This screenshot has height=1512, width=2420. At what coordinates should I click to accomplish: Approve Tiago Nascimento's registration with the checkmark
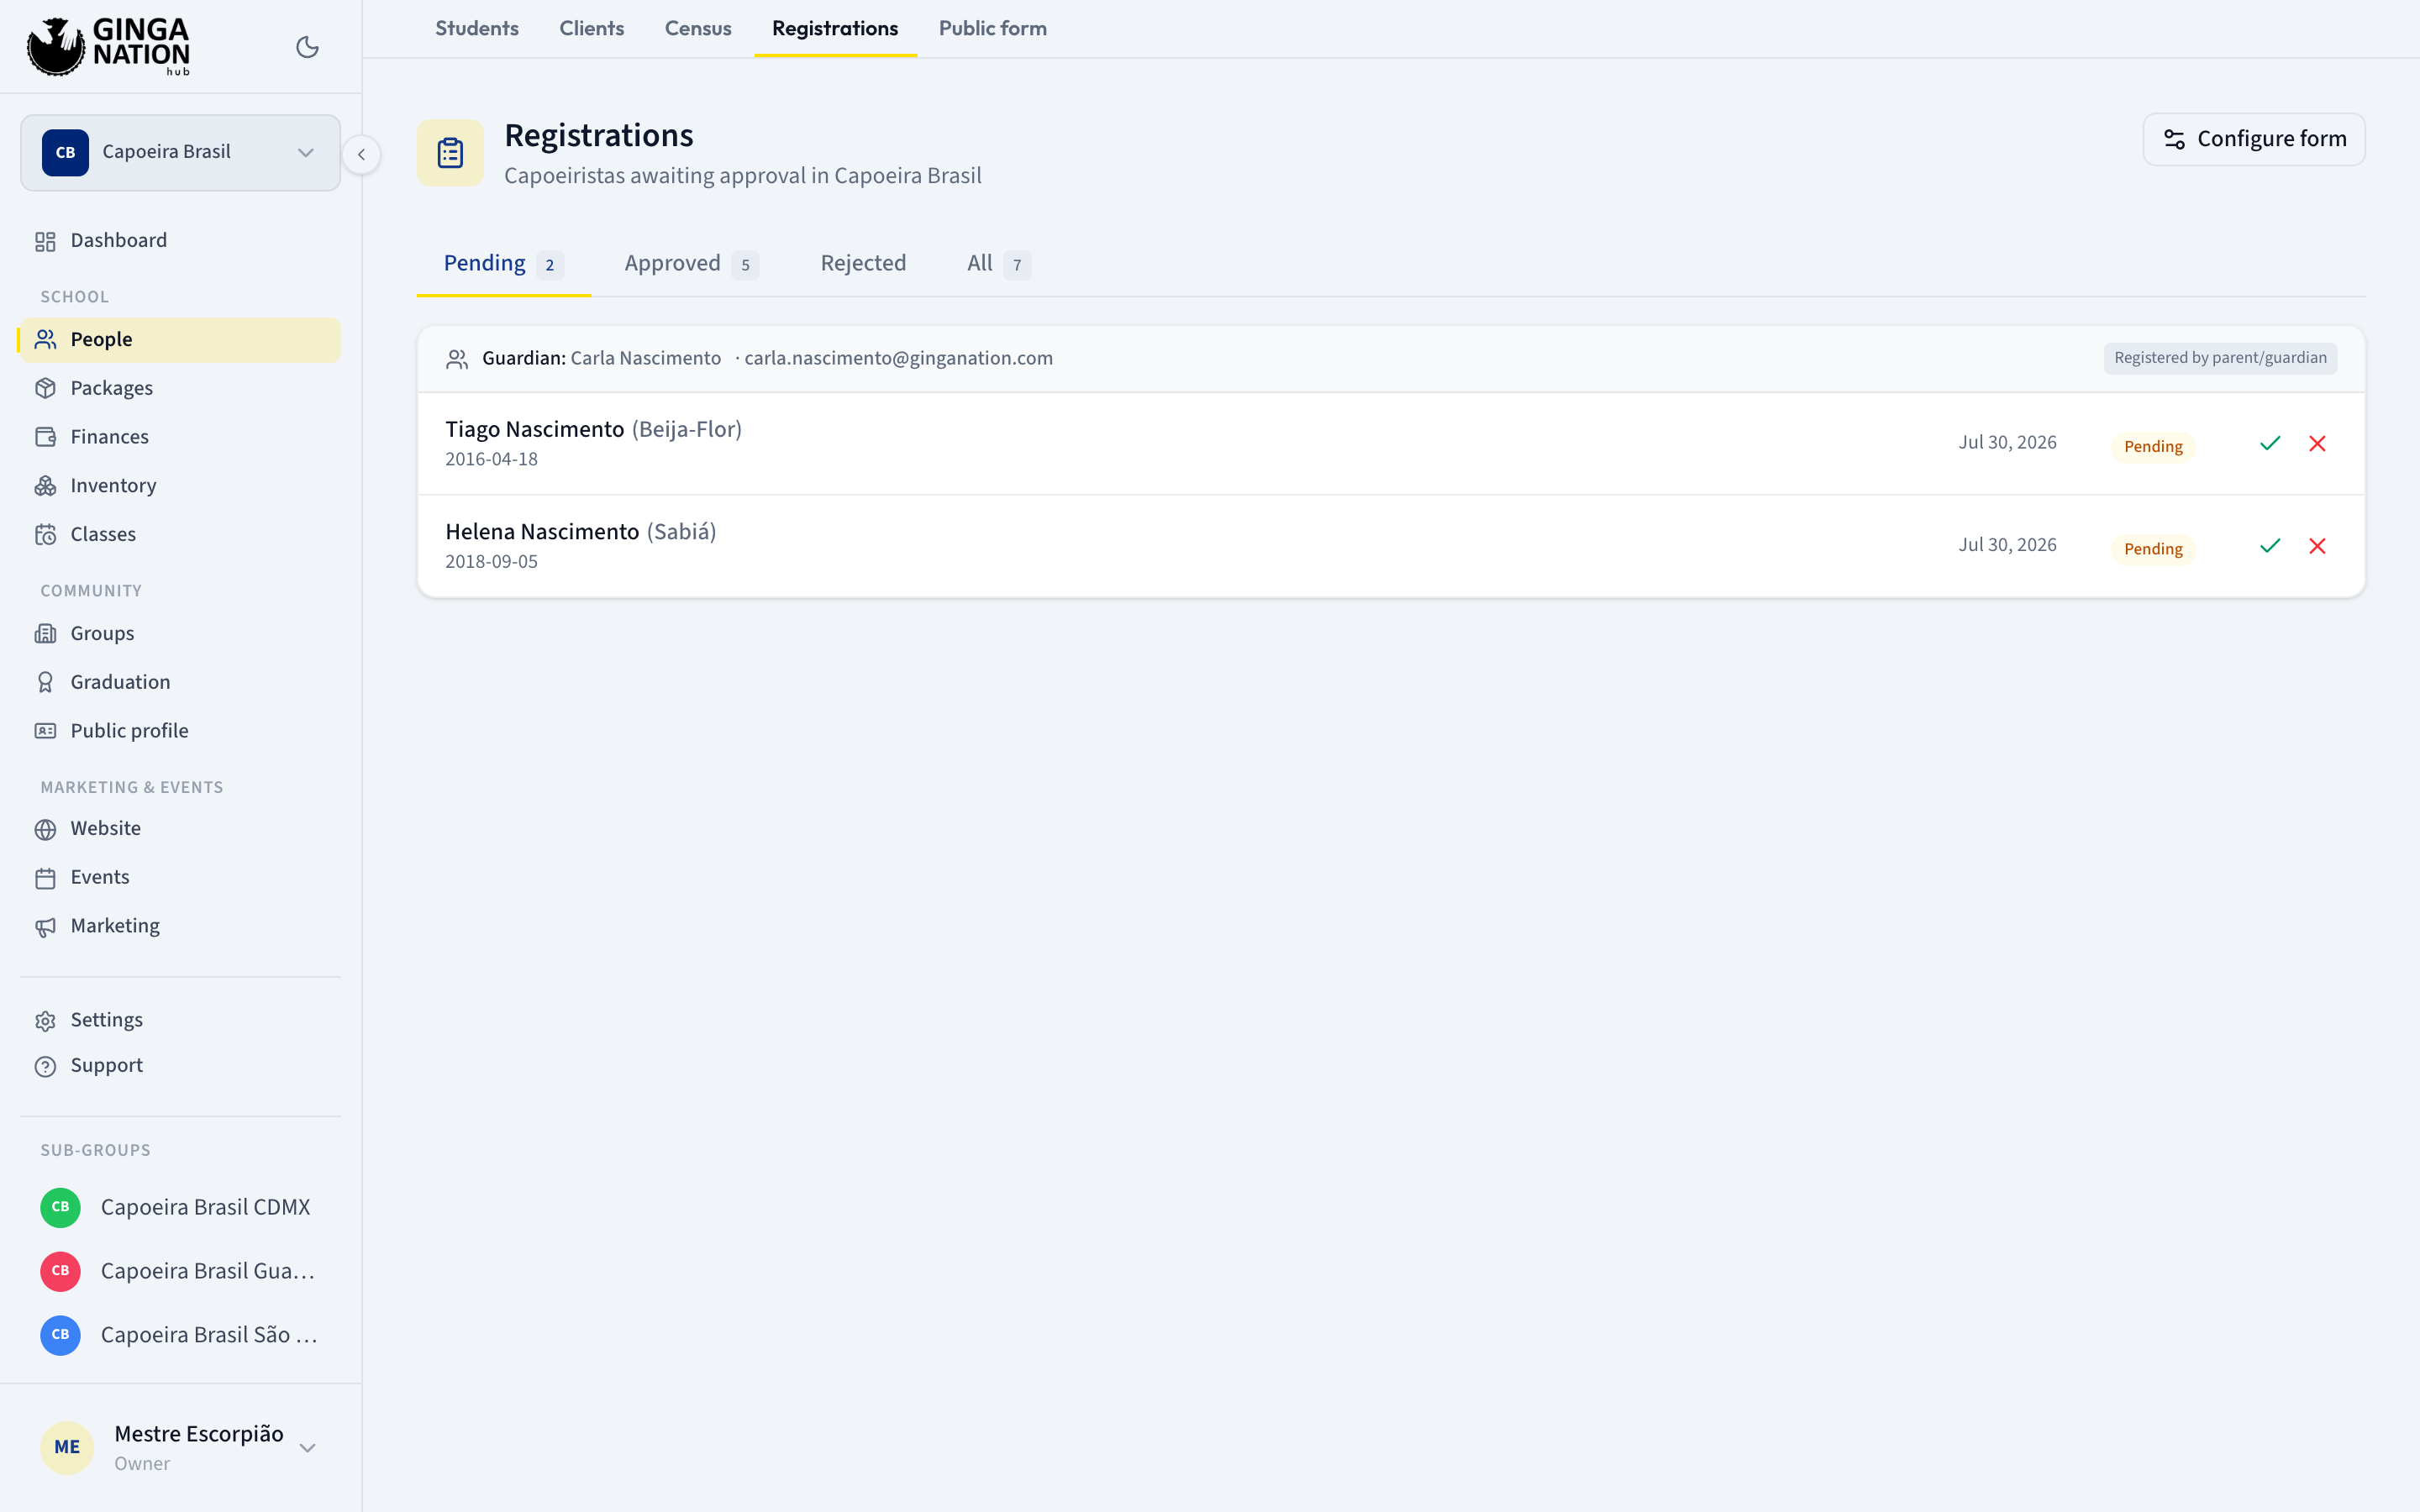point(2270,443)
